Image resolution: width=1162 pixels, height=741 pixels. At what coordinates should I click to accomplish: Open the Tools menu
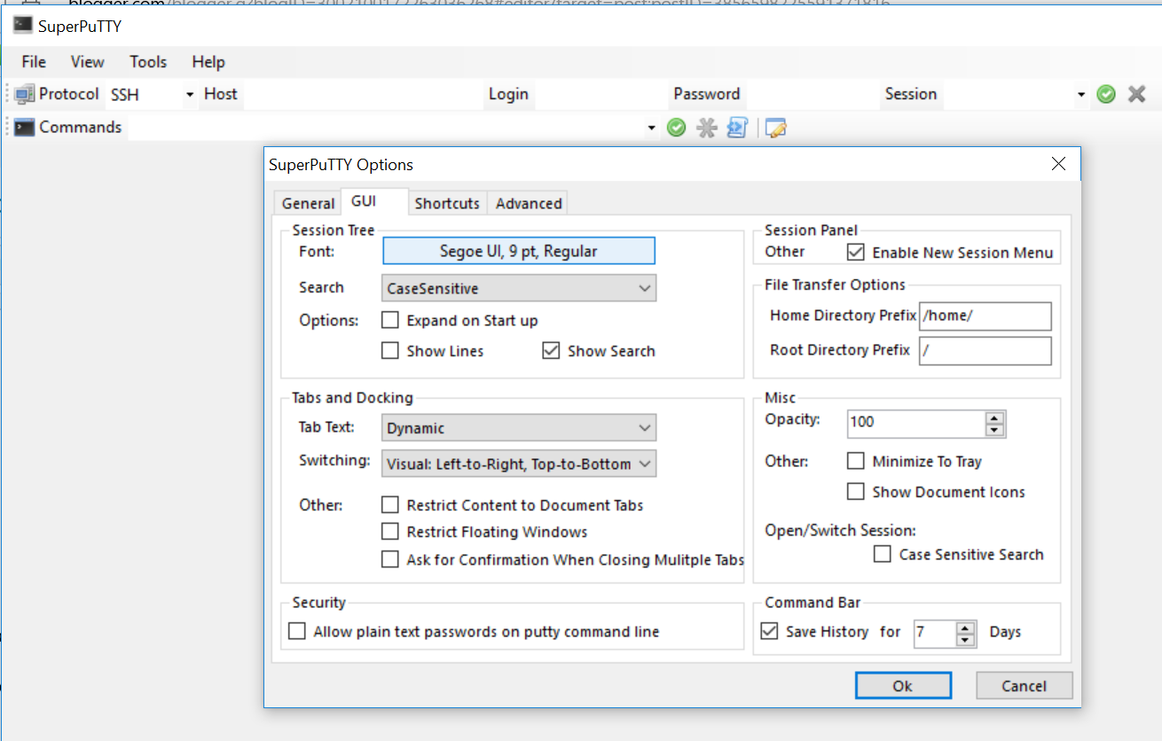tap(147, 62)
